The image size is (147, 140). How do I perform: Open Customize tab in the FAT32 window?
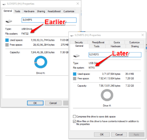point(69,11)
